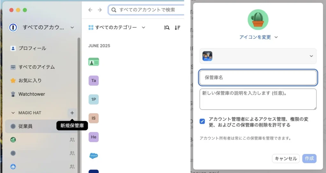Viewport: 326px width, 173px height.
Task: Open the account selector dropdown in dialog
Action: [258, 56]
